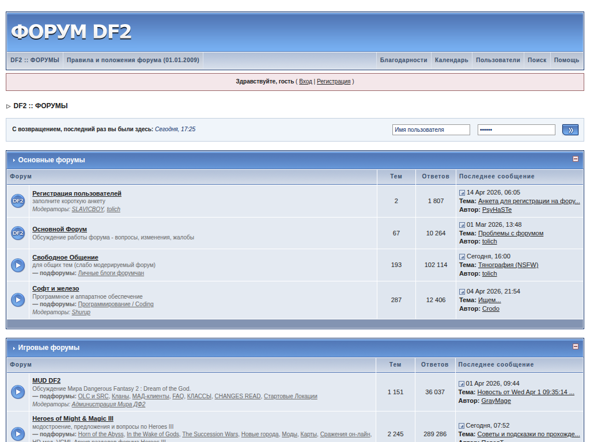Click the breadcrumb triangle before DF2 :: ФОРУМЫ
Screen dimensions: 590x442
(x=9, y=106)
